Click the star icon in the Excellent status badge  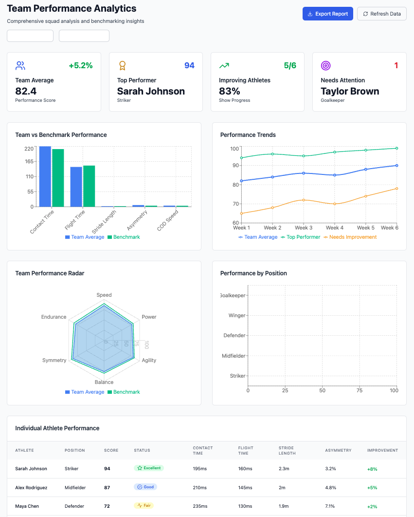coord(140,468)
